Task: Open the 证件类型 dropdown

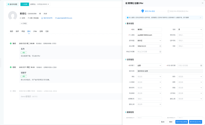Action: 149,40
